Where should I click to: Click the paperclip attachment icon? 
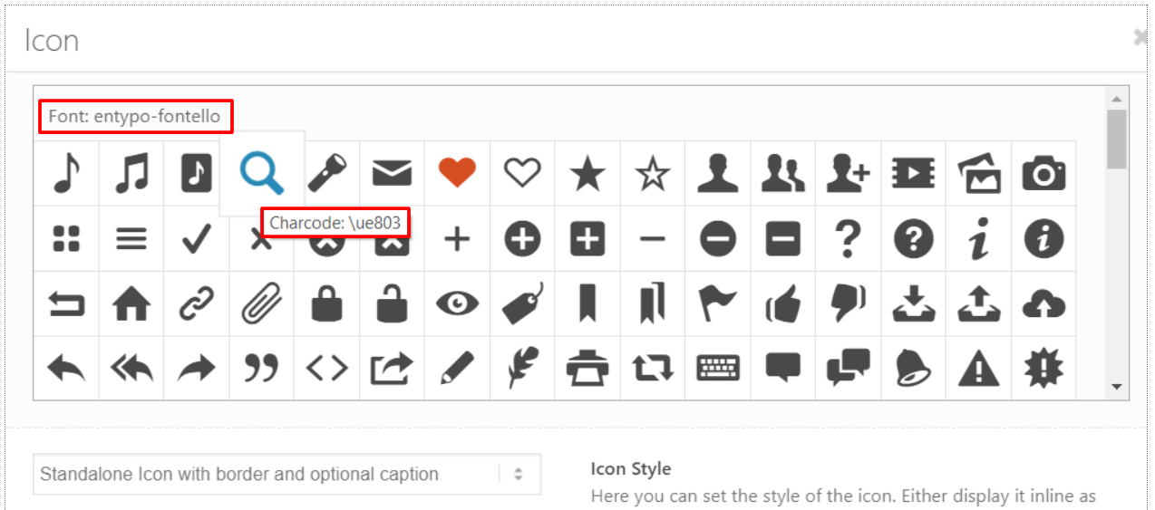coord(262,303)
